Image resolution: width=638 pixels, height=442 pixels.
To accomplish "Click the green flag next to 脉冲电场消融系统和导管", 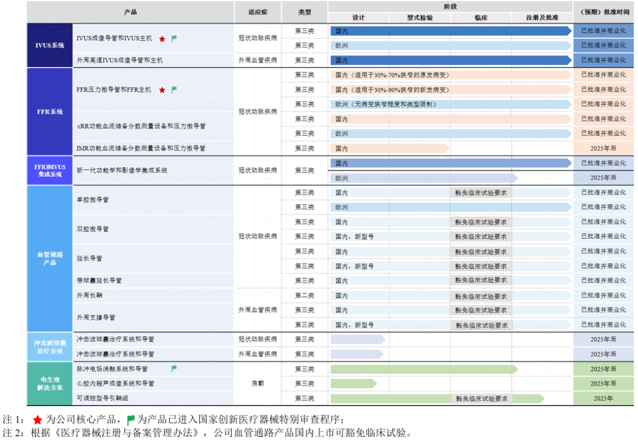I will [174, 369].
